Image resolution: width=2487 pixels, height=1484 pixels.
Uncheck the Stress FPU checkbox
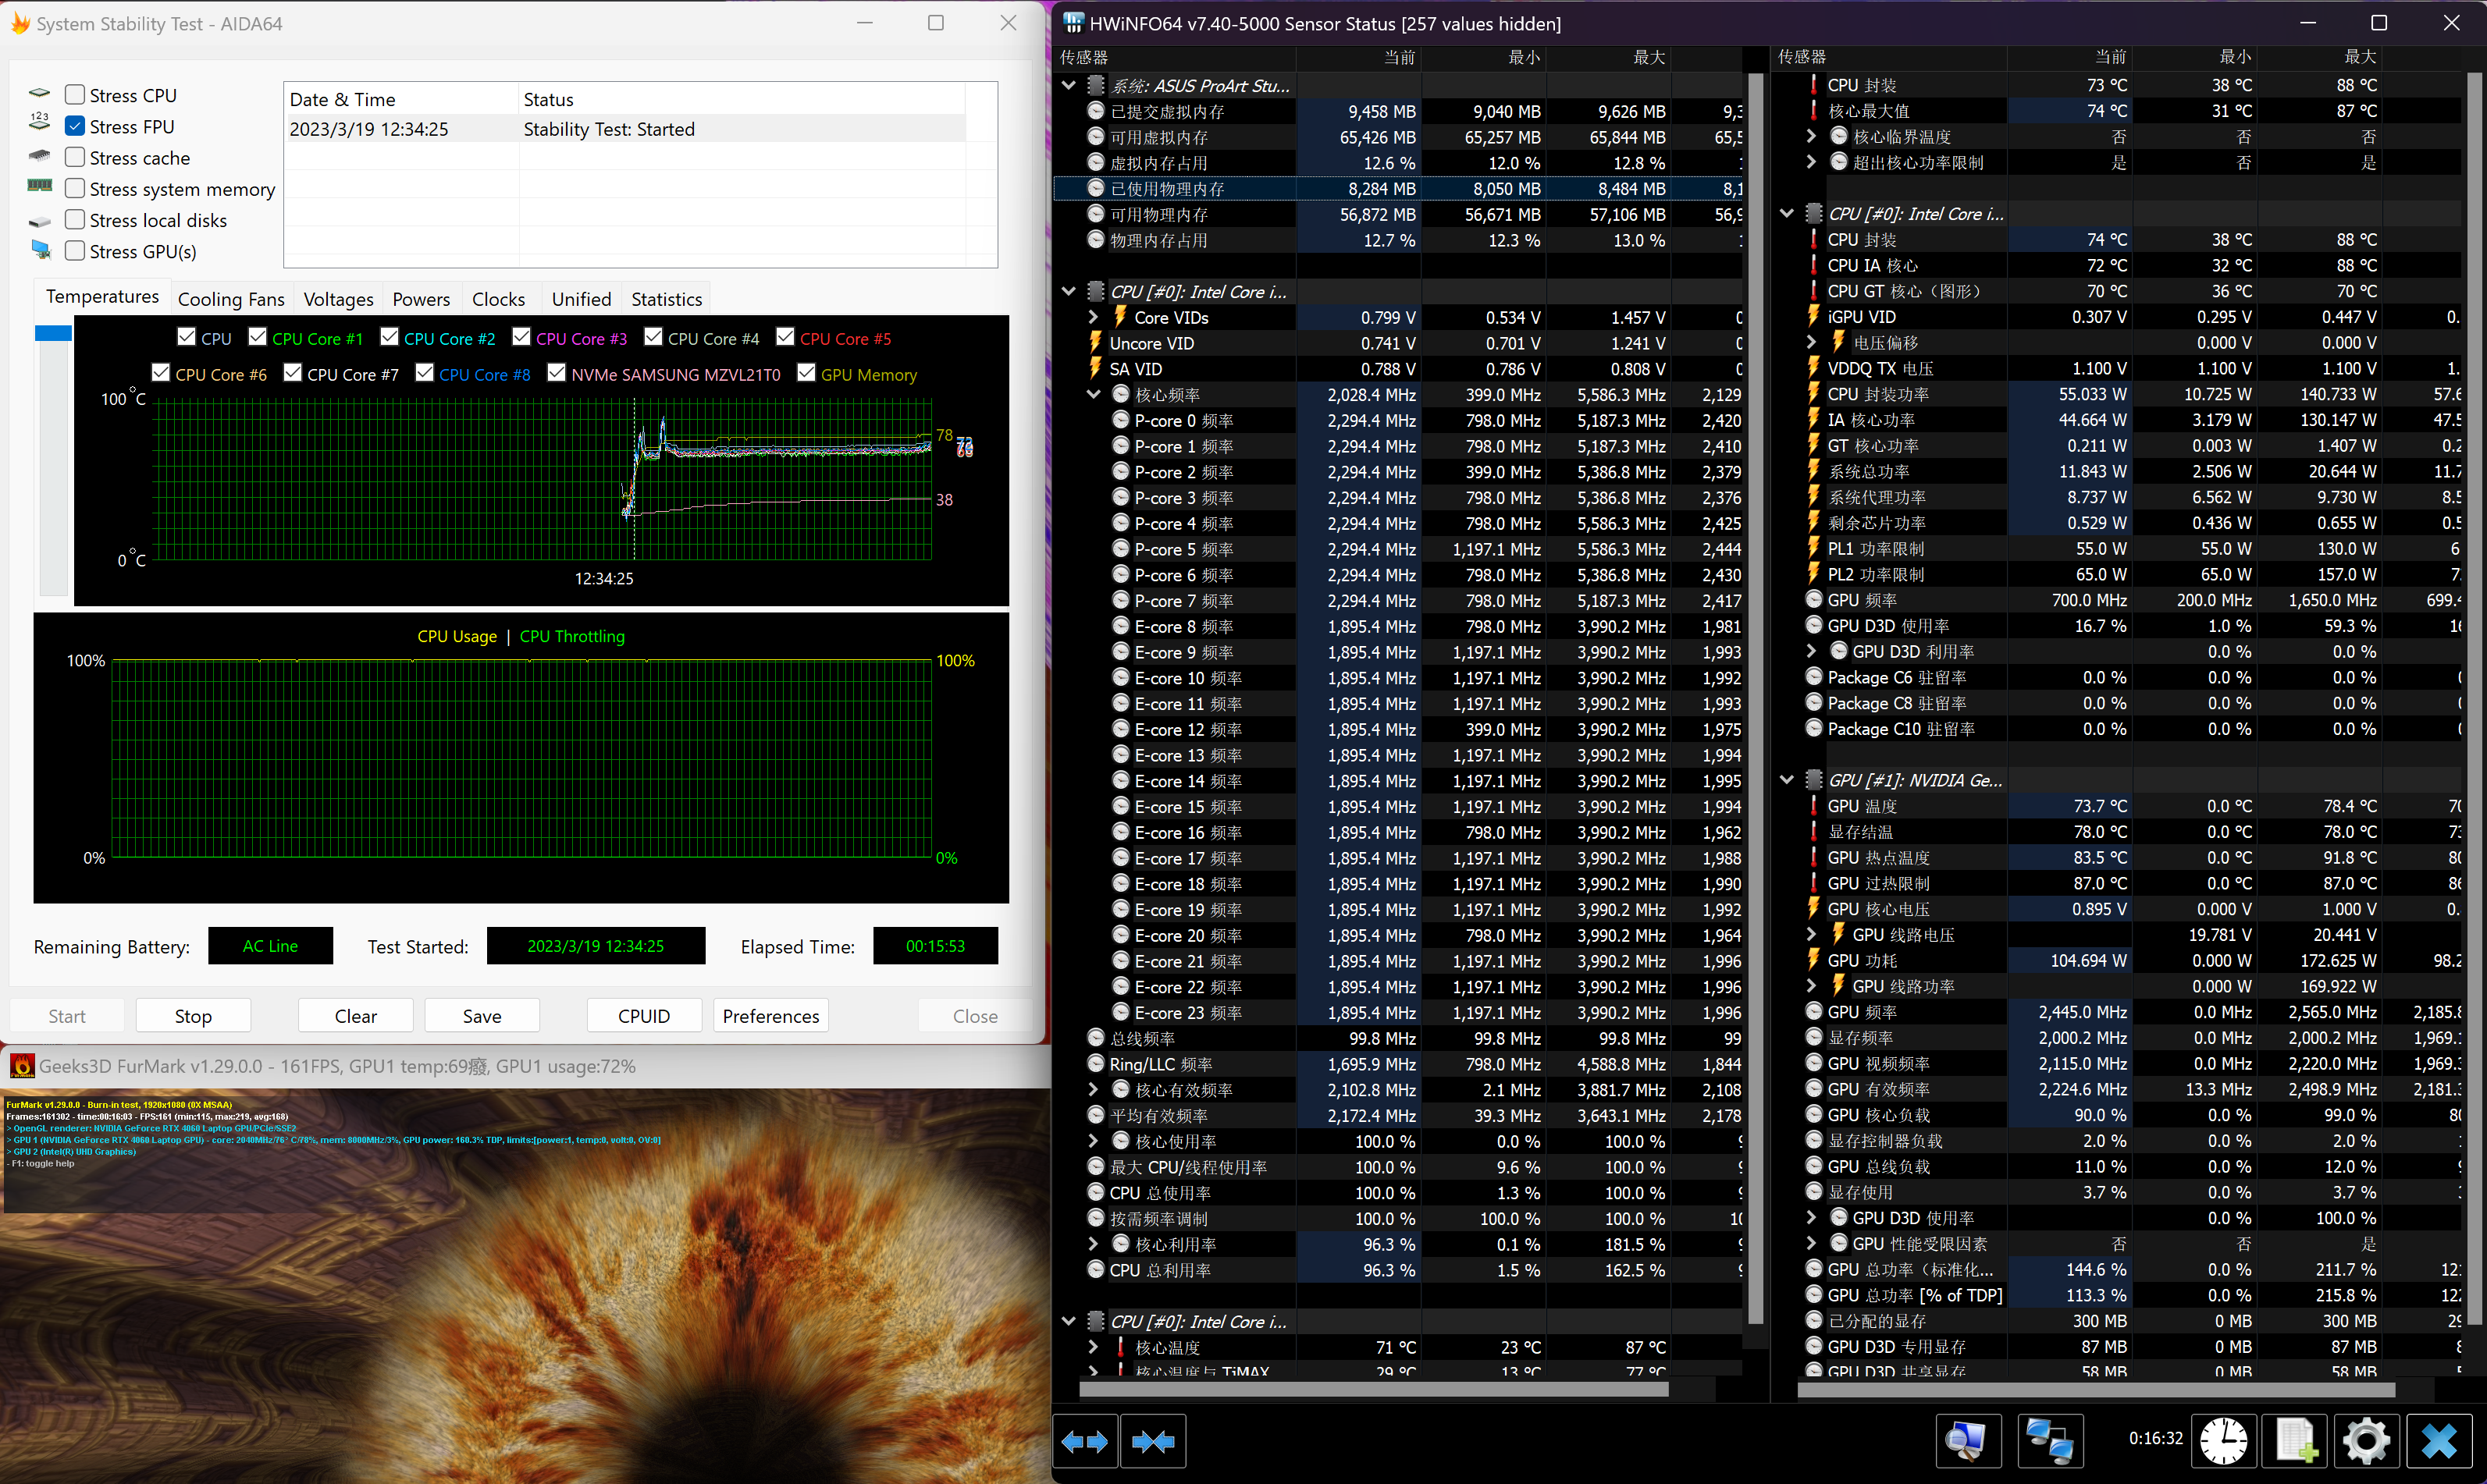coord(75,126)
